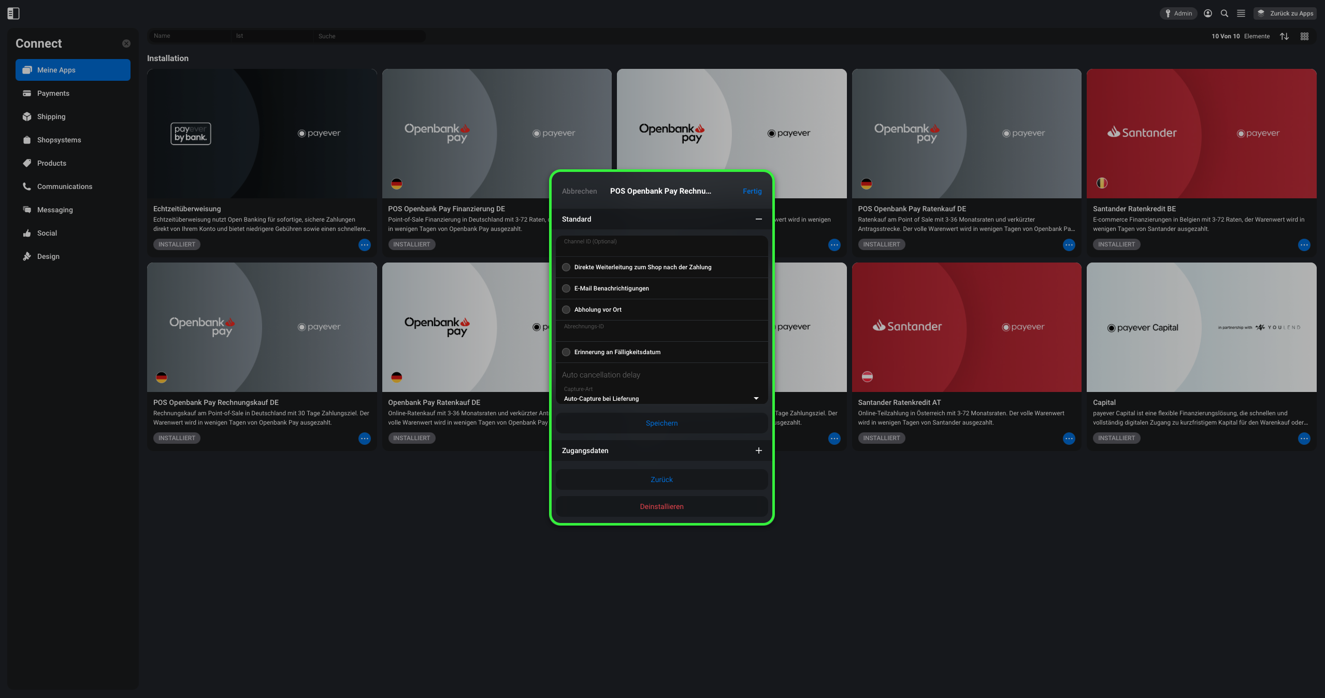Open the Capture-Art dropdown

pyautogui.click(x=662, y=395)
